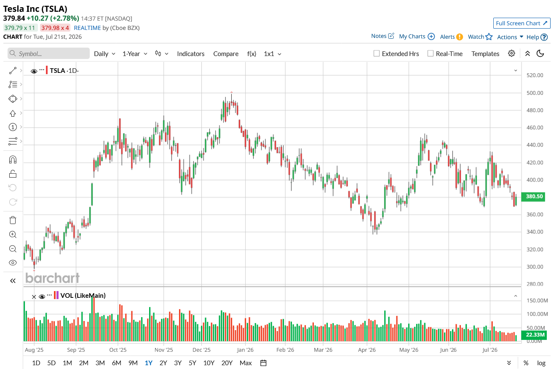
Task: Open VOL indicator more options dots
Action: pos(49,294)
